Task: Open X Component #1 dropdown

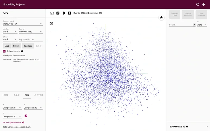Action: tap(12, 108)
